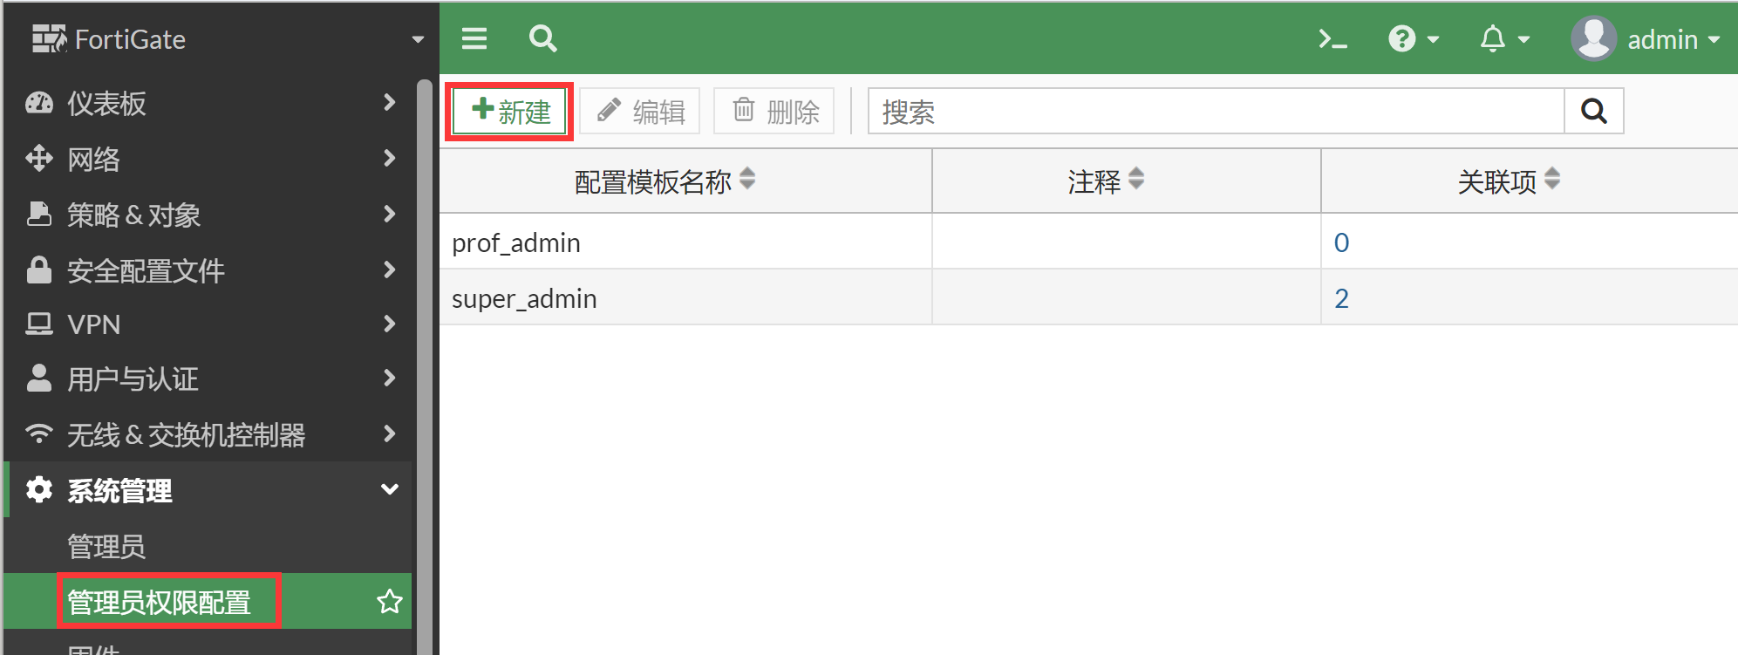Click the admin user avatar icon
This screenshot has width=1738, height=655.
click(x=1593, y=39)
